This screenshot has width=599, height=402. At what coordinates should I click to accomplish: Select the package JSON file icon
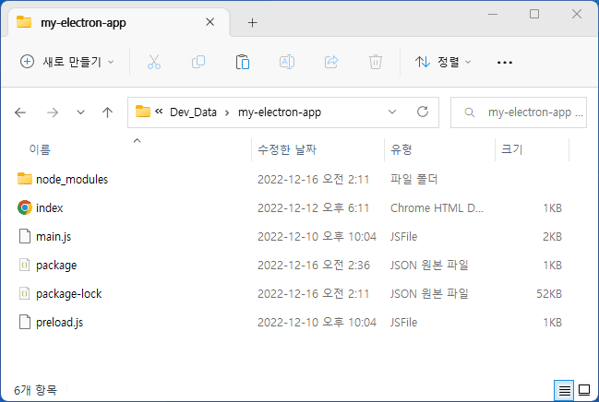24,265
